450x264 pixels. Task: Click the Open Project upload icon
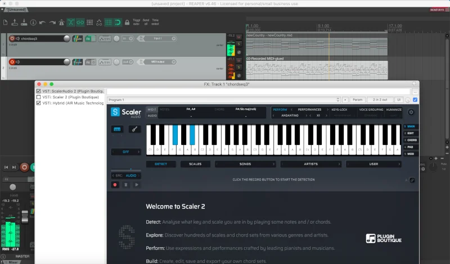(x=15, y=22)
